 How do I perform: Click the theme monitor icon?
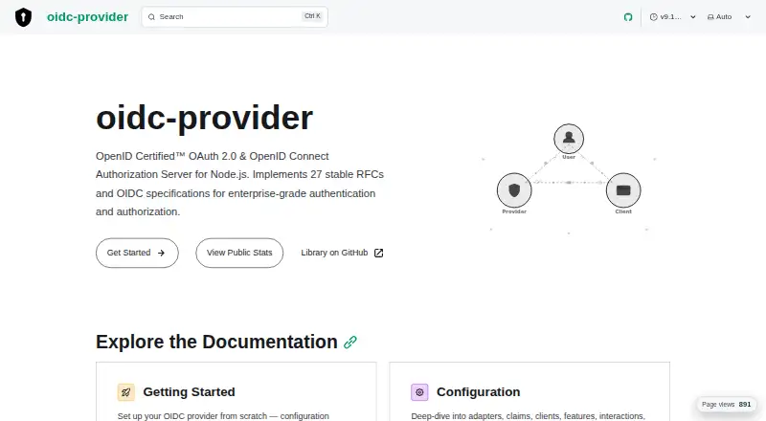[x=710, y=17]
